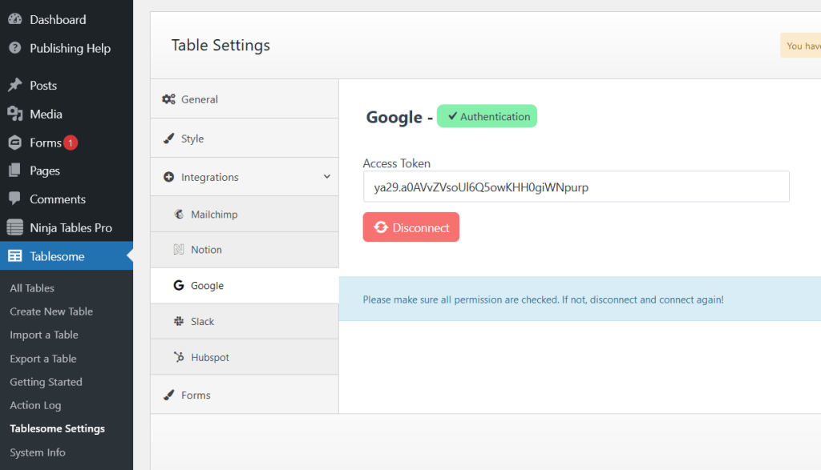The height and width of the screenshot is (470, 821).
Task: Switch to the Google integration tab
Action: coord(204,285)
